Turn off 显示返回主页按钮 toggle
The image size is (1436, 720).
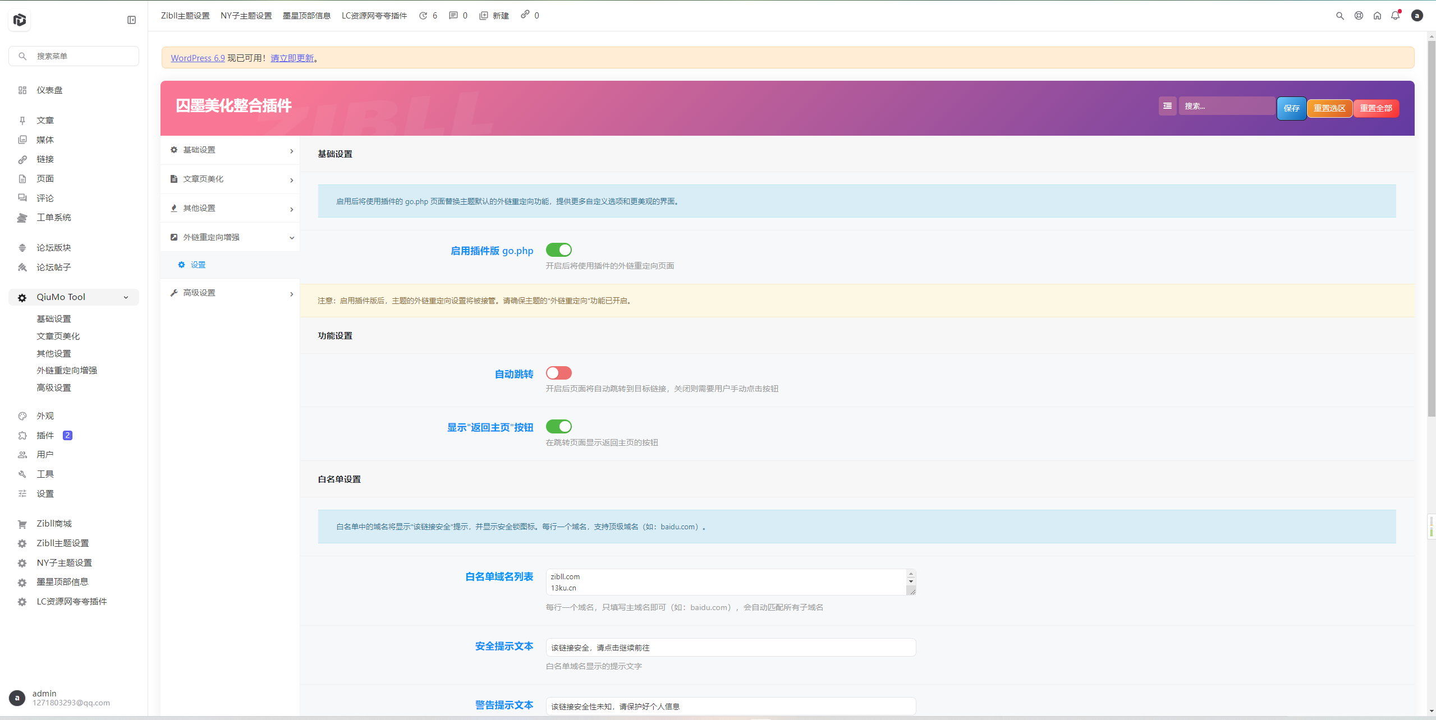(x=558, y=427)
